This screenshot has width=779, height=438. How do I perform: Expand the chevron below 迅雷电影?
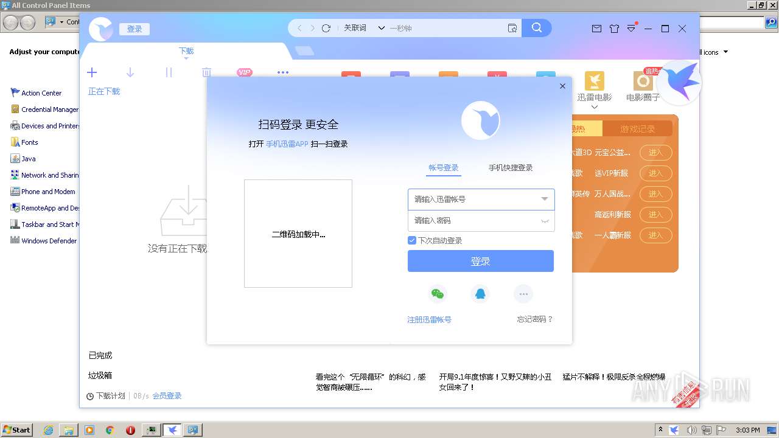pyautogui.click(x=595, y=107)
